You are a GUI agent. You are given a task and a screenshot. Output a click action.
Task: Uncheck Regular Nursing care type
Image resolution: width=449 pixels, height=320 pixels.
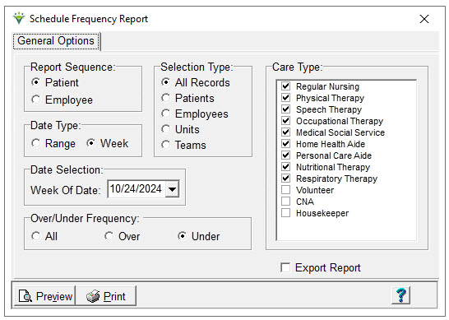285,86
